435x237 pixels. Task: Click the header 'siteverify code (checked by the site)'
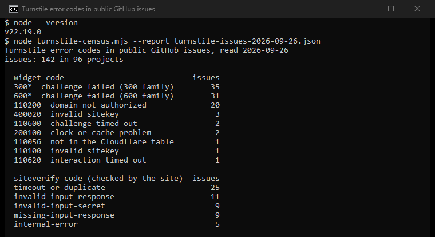point(98,179)
